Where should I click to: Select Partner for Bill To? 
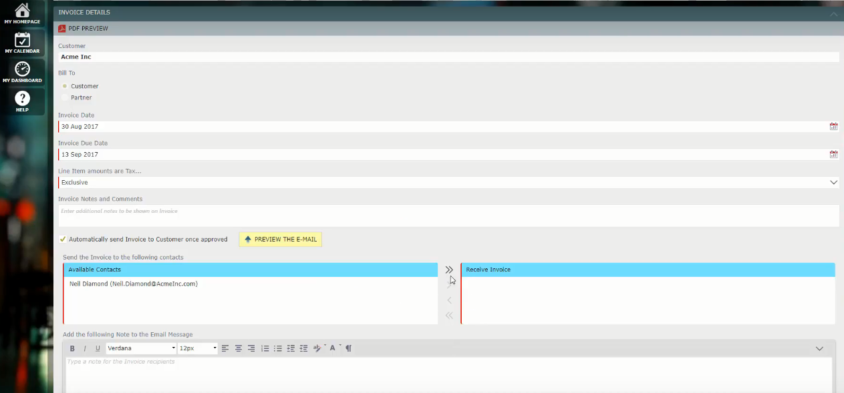click(x=65, y=97)
